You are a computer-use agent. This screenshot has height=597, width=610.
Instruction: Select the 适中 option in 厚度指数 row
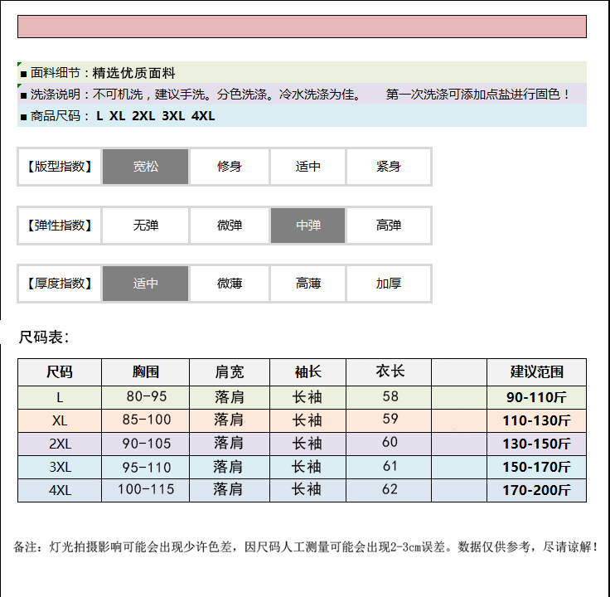146,284
